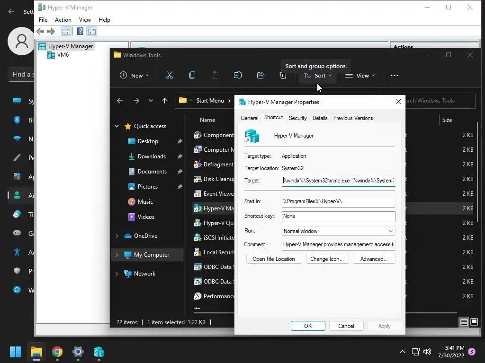Click Cancel in Properties dialog
Image resolution: width=485 pixels, height=363 pixels.
pos(346,326)
